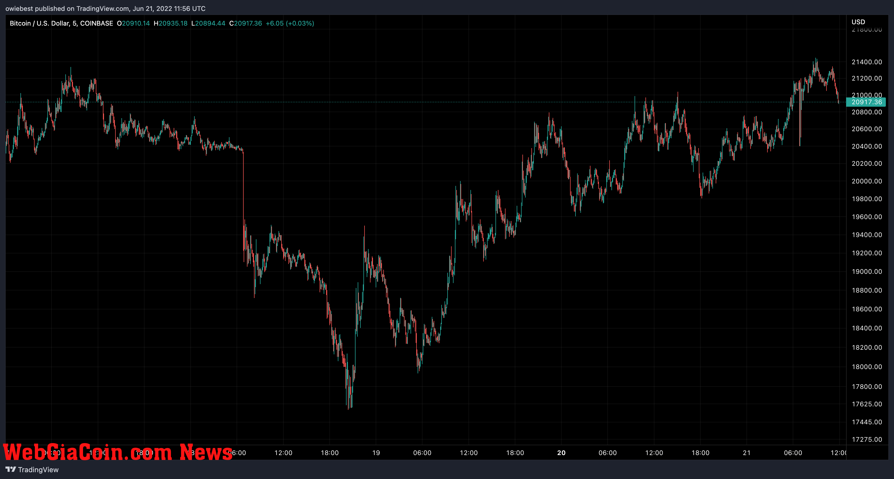Click the date label 19 on time axis

pos(376,453)
